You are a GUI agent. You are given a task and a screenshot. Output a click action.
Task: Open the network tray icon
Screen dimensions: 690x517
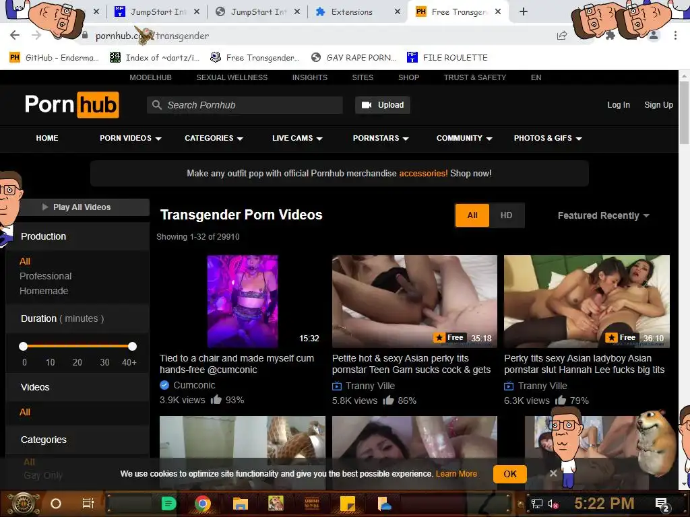536,504
